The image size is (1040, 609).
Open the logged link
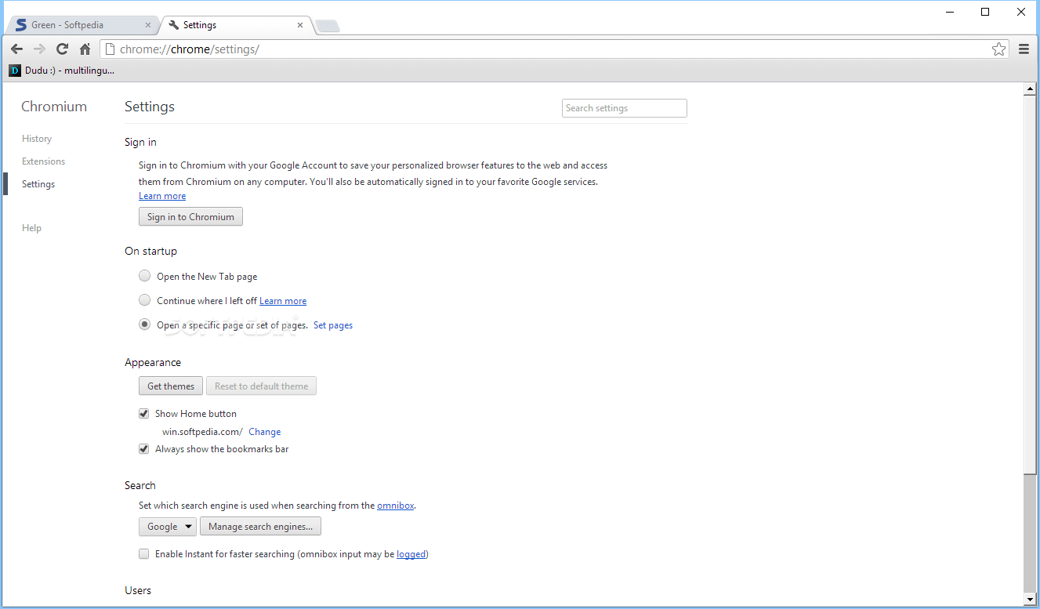[x=411, y=554]
